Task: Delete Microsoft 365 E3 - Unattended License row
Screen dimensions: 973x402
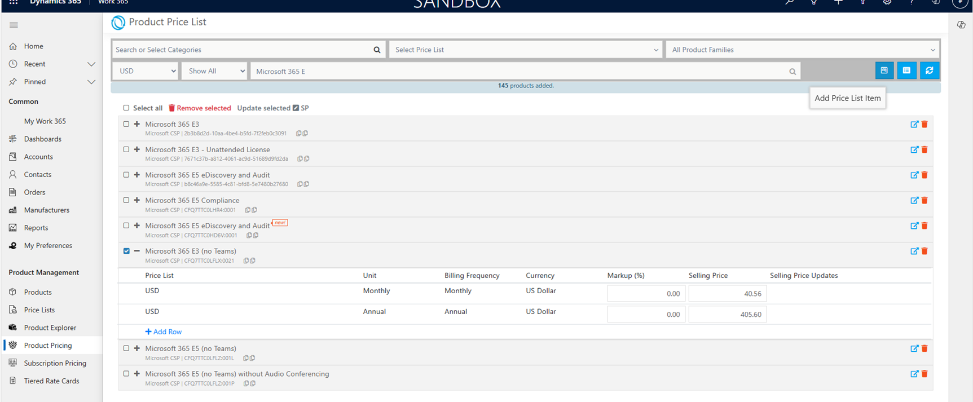Action: pyautogui.click(x=924, y=149)
